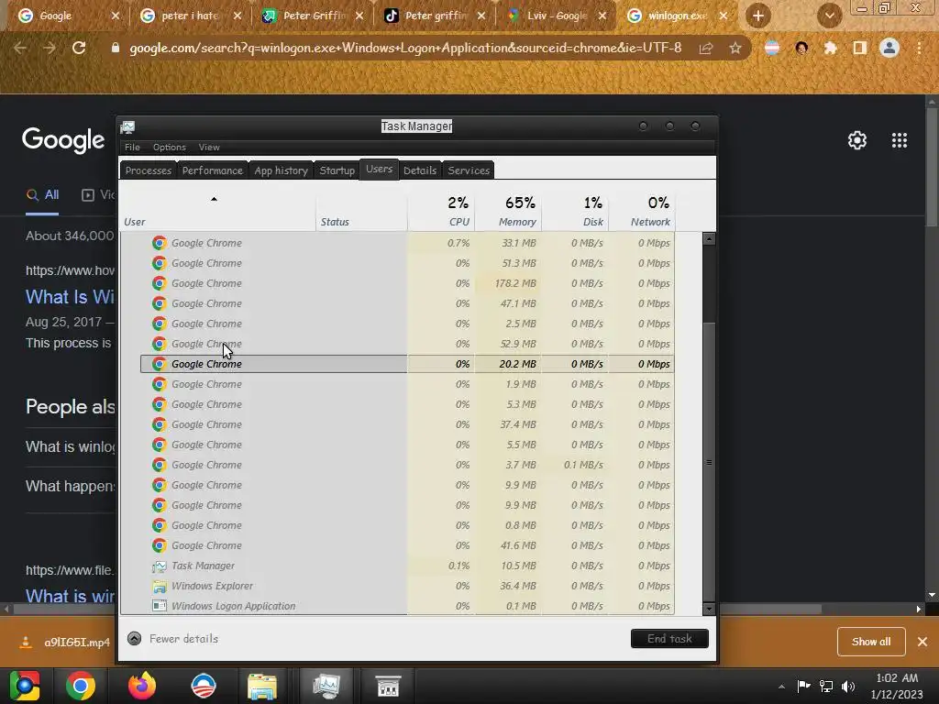Select the Chrome row using 178.2 MB

pos(407,283)
